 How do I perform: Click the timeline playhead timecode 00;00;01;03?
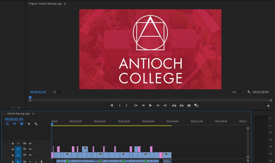coord(14,119)
